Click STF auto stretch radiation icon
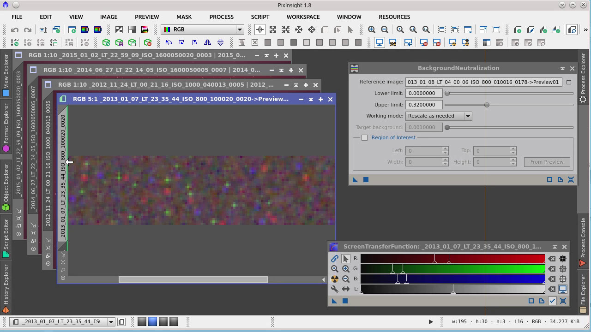Image resolution: width=591 pixels, height=332 pixels. coord(335,279)
